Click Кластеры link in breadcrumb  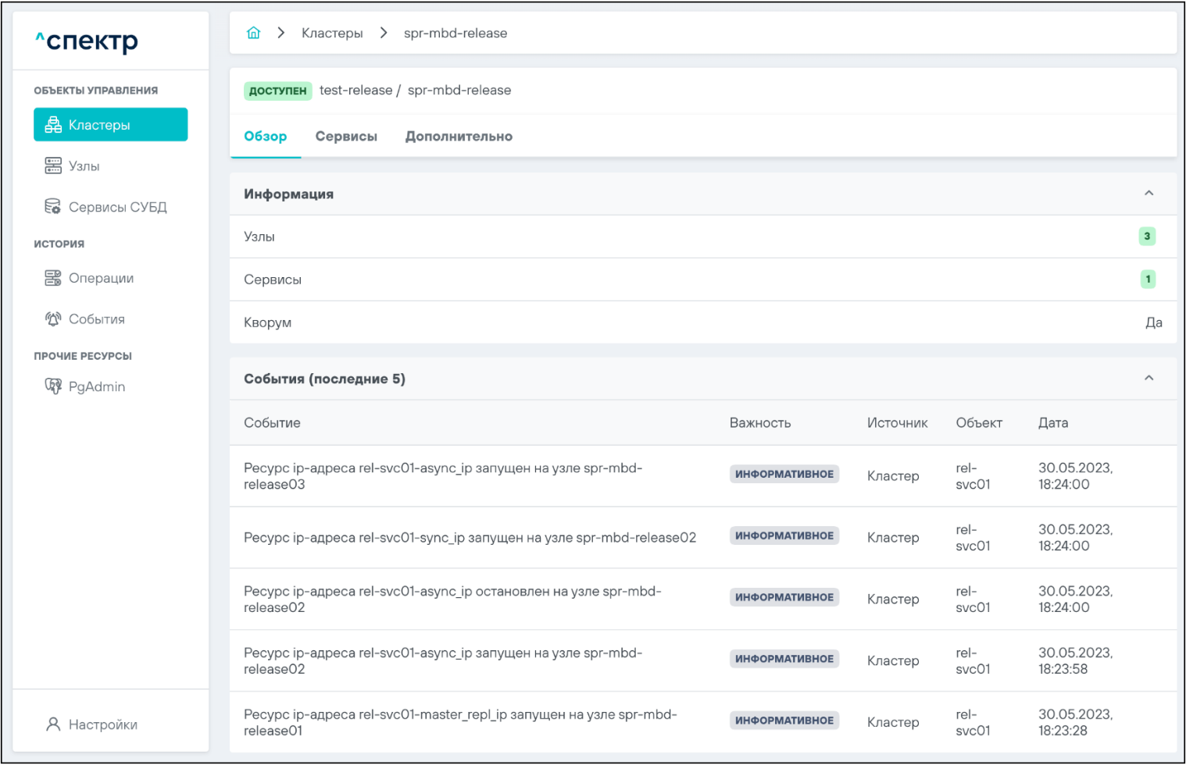[x=332, y=33]
